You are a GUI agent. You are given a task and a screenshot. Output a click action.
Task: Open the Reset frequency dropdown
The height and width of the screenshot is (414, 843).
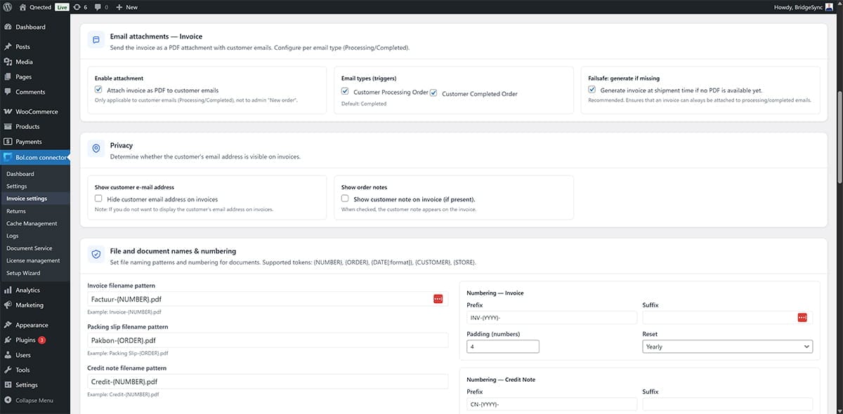point(728,346)
